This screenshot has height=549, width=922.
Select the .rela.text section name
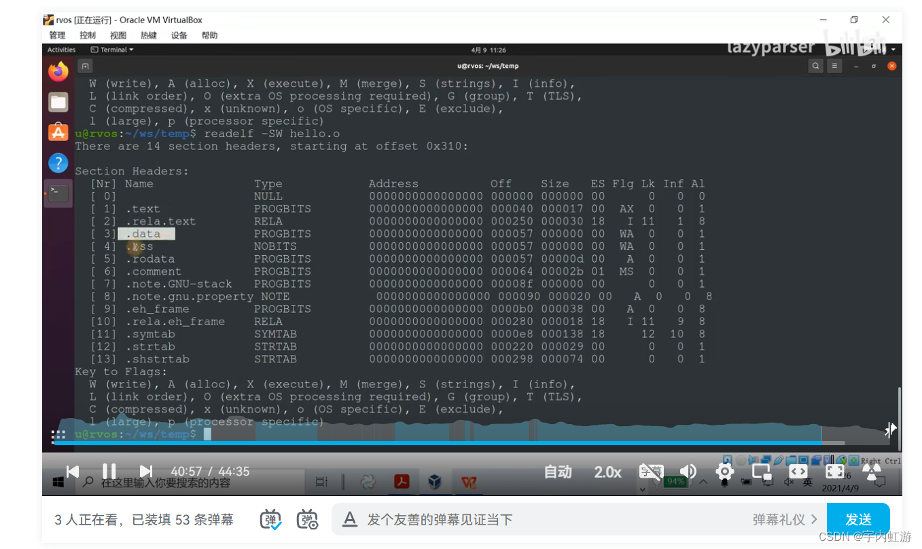pos(161,221)
